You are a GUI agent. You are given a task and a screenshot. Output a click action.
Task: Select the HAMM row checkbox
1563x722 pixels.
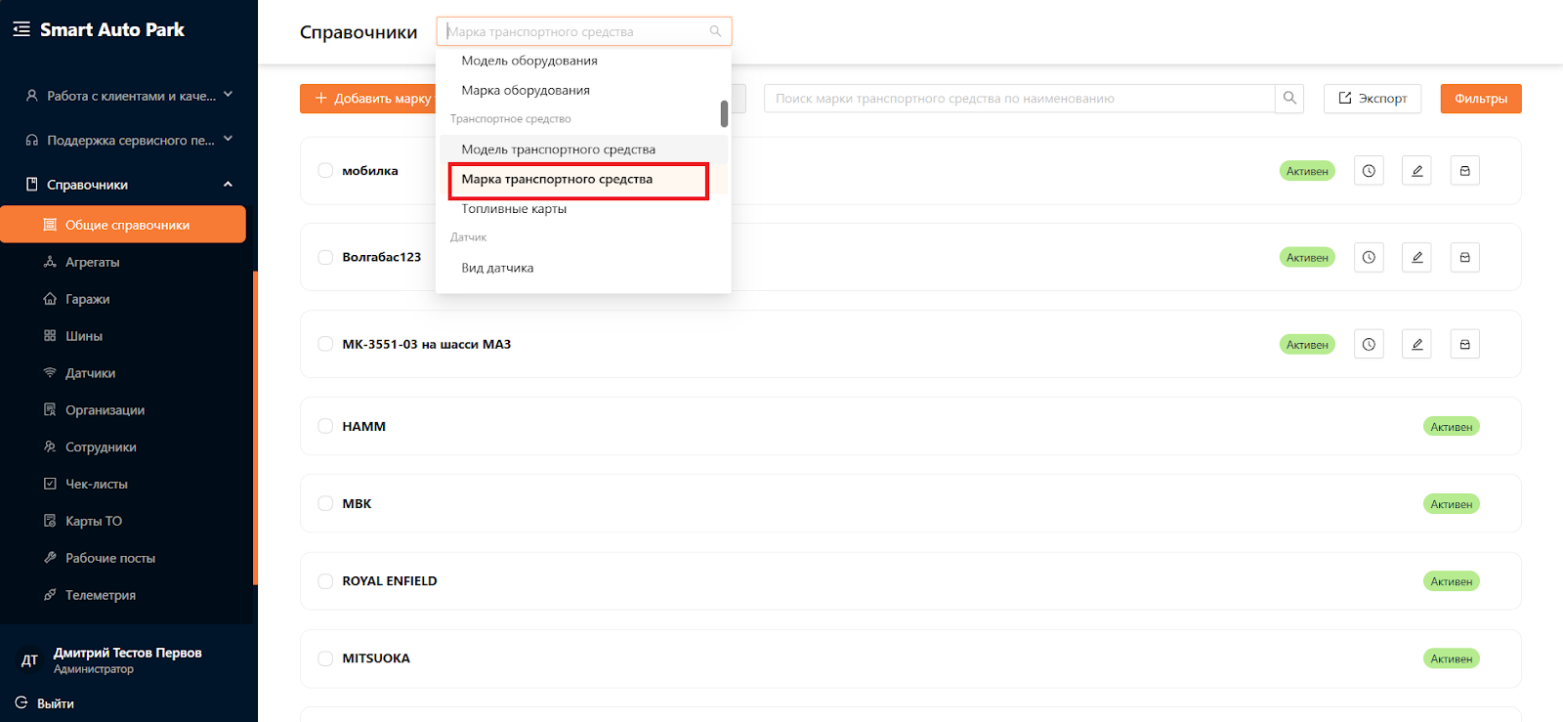tap(325, 427)
